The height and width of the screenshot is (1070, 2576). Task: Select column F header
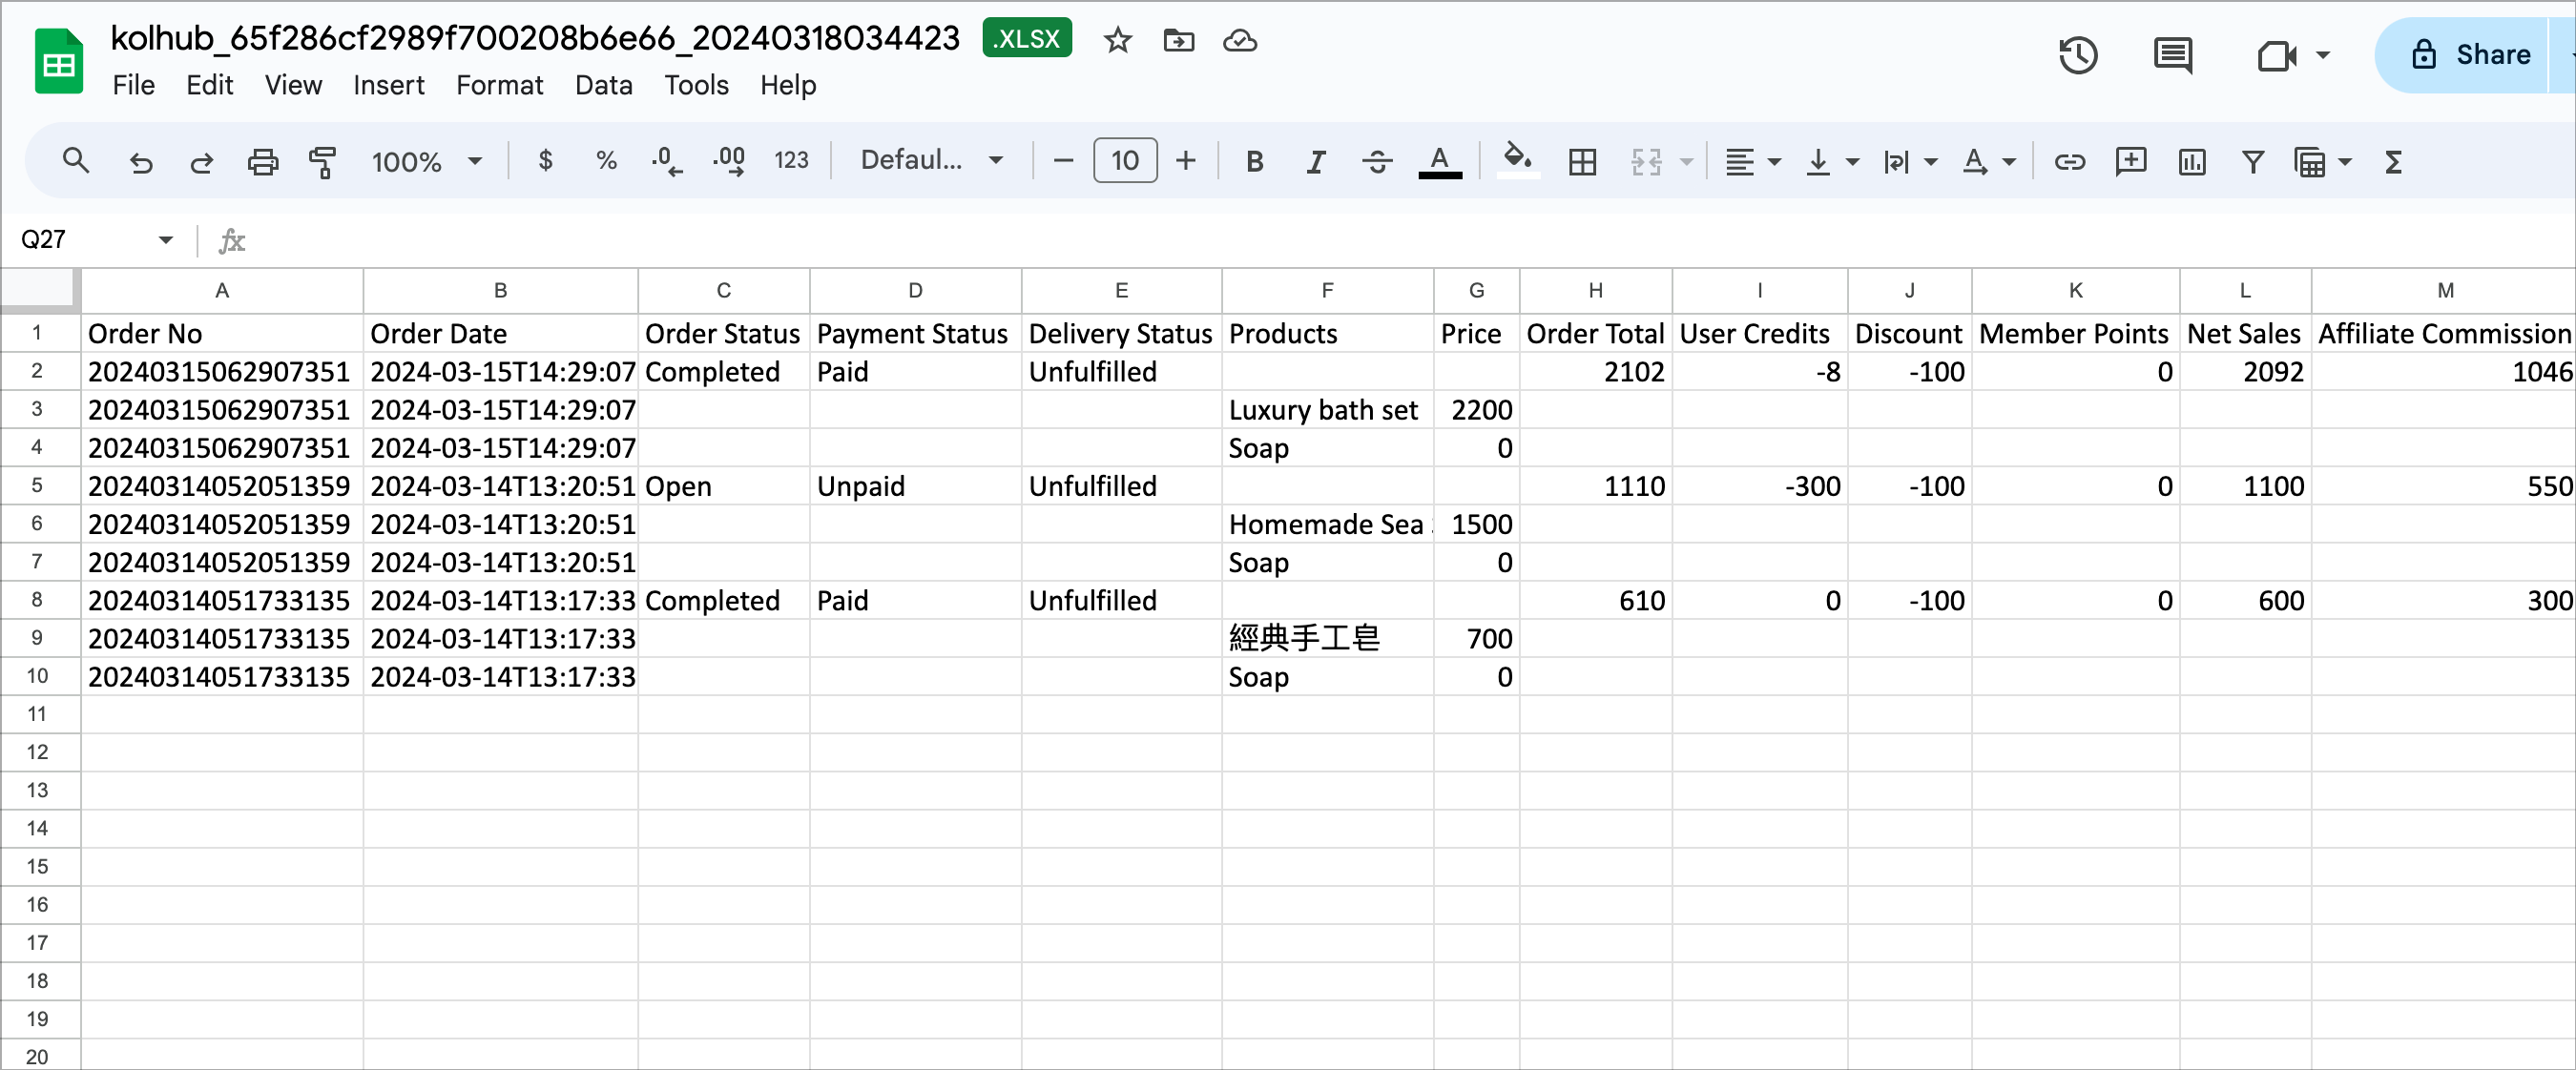[1327, 290]
